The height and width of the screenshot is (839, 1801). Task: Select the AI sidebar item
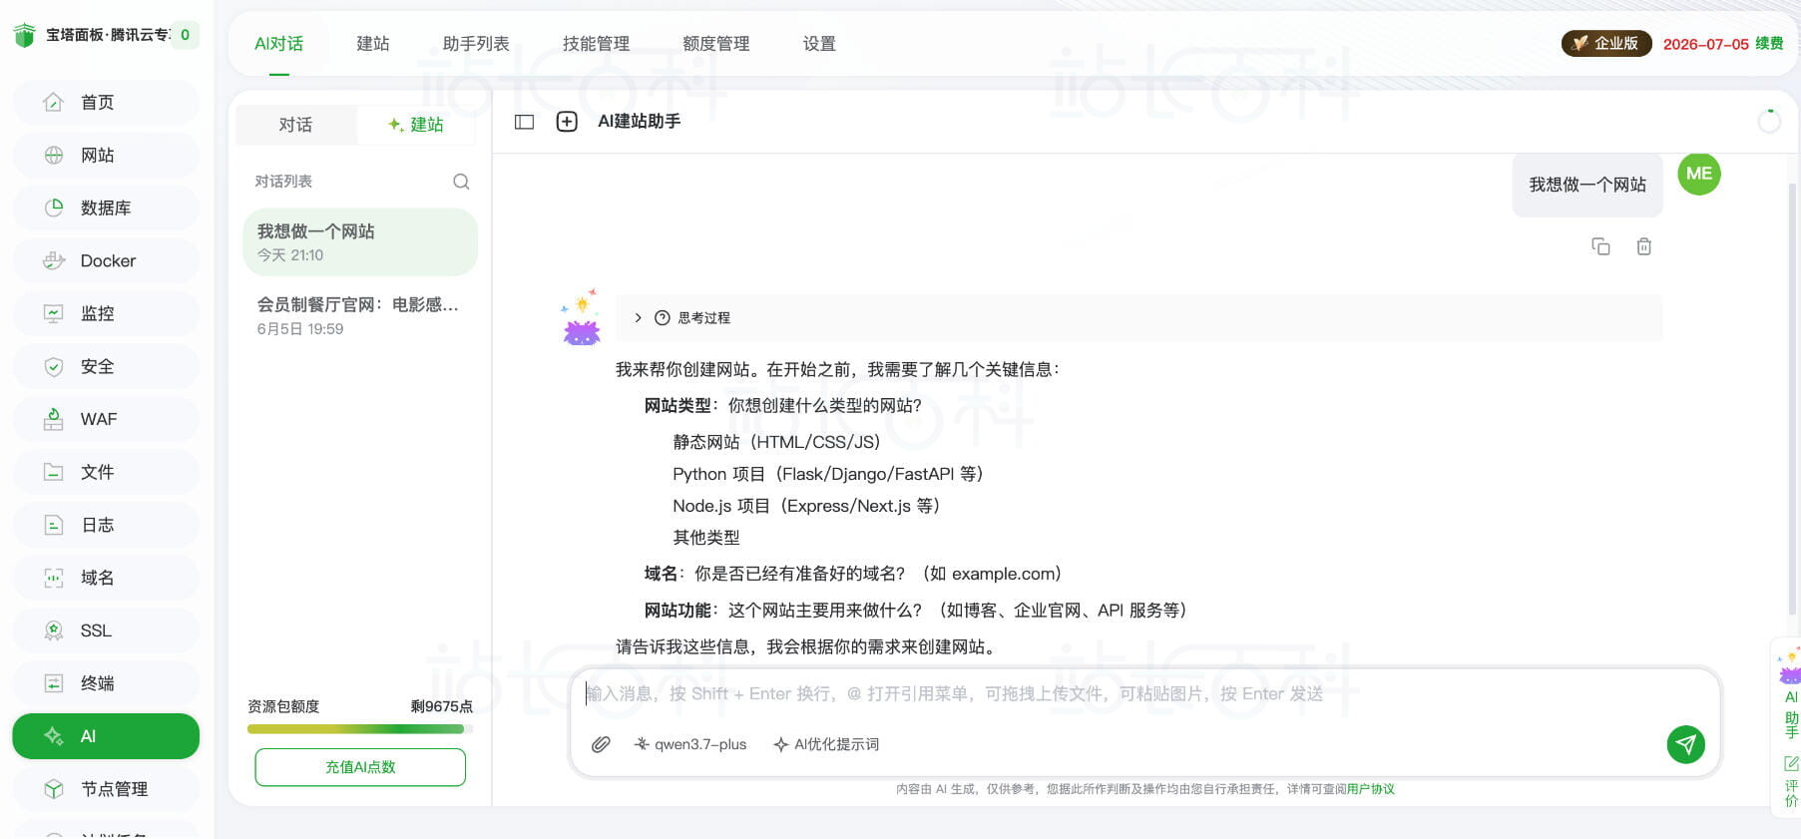click(x=105, y=736)
